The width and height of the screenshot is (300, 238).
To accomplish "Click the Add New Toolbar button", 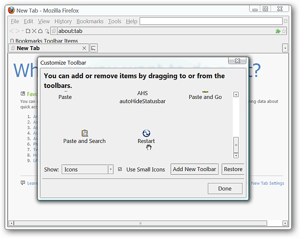I will (x=195, y=169).
